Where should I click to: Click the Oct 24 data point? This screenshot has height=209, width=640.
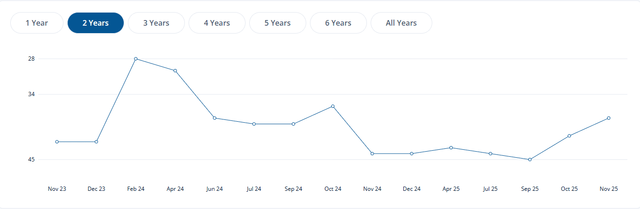pyautogui.click(x=333, y=106)
